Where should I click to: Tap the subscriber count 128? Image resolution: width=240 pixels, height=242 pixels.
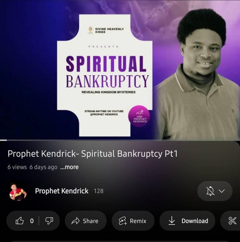point(98,191)
